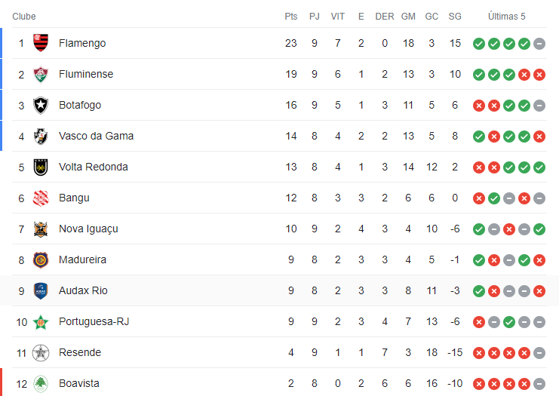Click the Flamengo club crest
Viewport: 559px width, 396px height.
[x=41, y=43]
